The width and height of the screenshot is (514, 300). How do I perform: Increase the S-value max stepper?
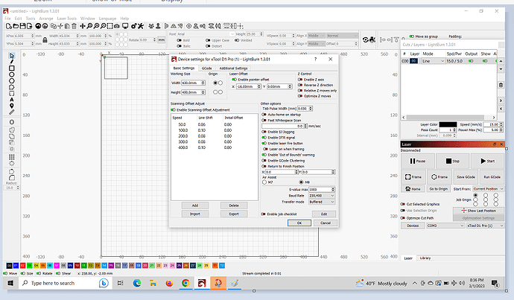pyautogui.click(x=333, y=188)
